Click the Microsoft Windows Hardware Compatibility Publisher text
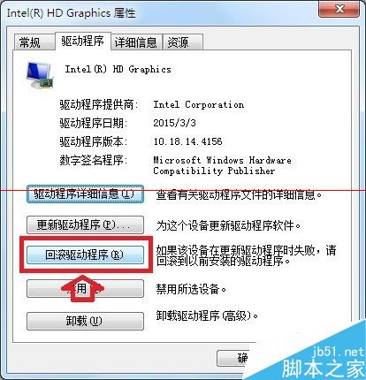 coord(222,165)
